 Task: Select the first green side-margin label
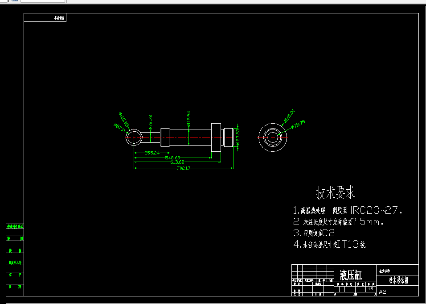[x=15, y=226]
